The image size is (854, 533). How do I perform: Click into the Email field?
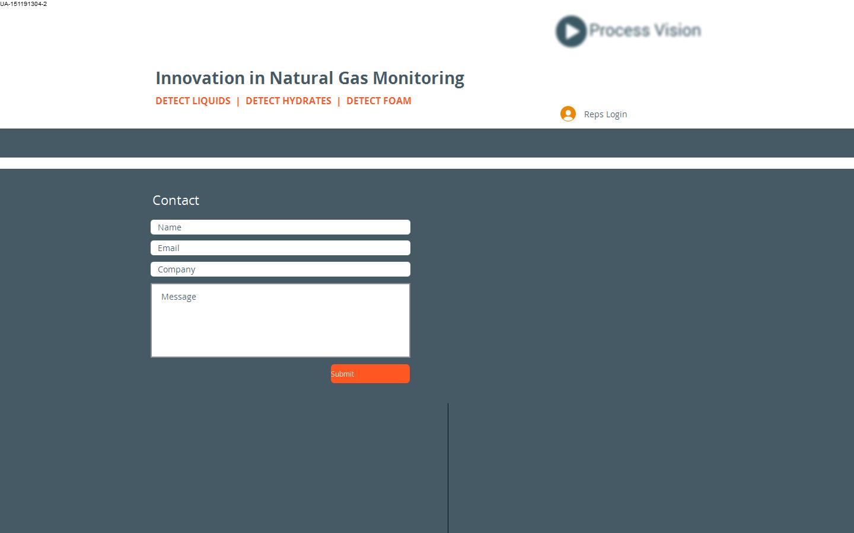tap(280, 248)
